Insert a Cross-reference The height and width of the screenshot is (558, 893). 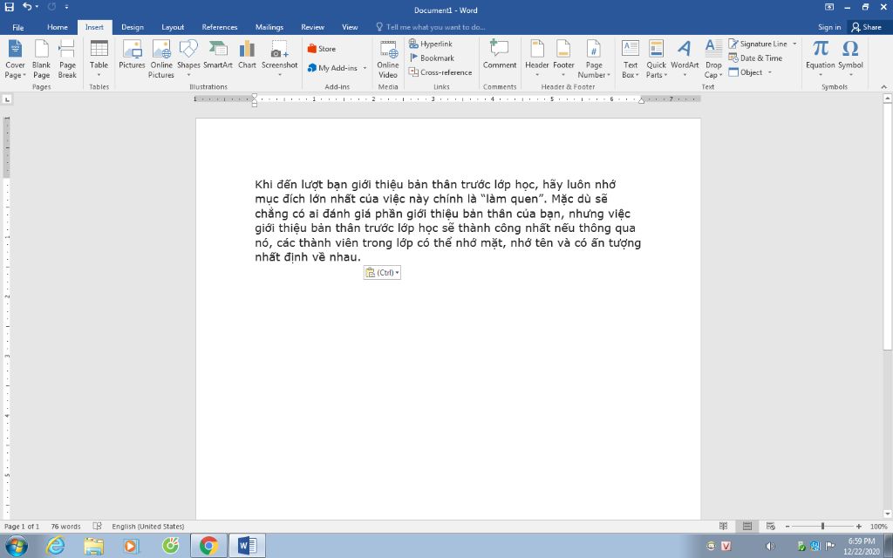pyautogui.click(x=440, y=72)
